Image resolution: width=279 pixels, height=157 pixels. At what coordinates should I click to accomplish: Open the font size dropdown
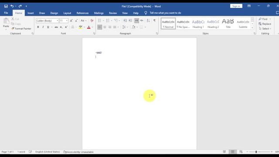67,21
